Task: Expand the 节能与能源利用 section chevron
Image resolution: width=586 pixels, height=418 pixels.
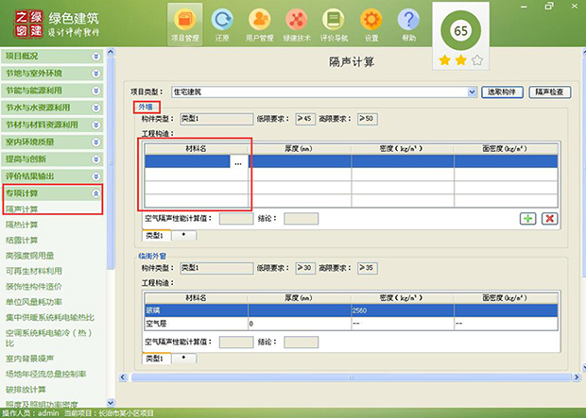Action: pos(96,91)
